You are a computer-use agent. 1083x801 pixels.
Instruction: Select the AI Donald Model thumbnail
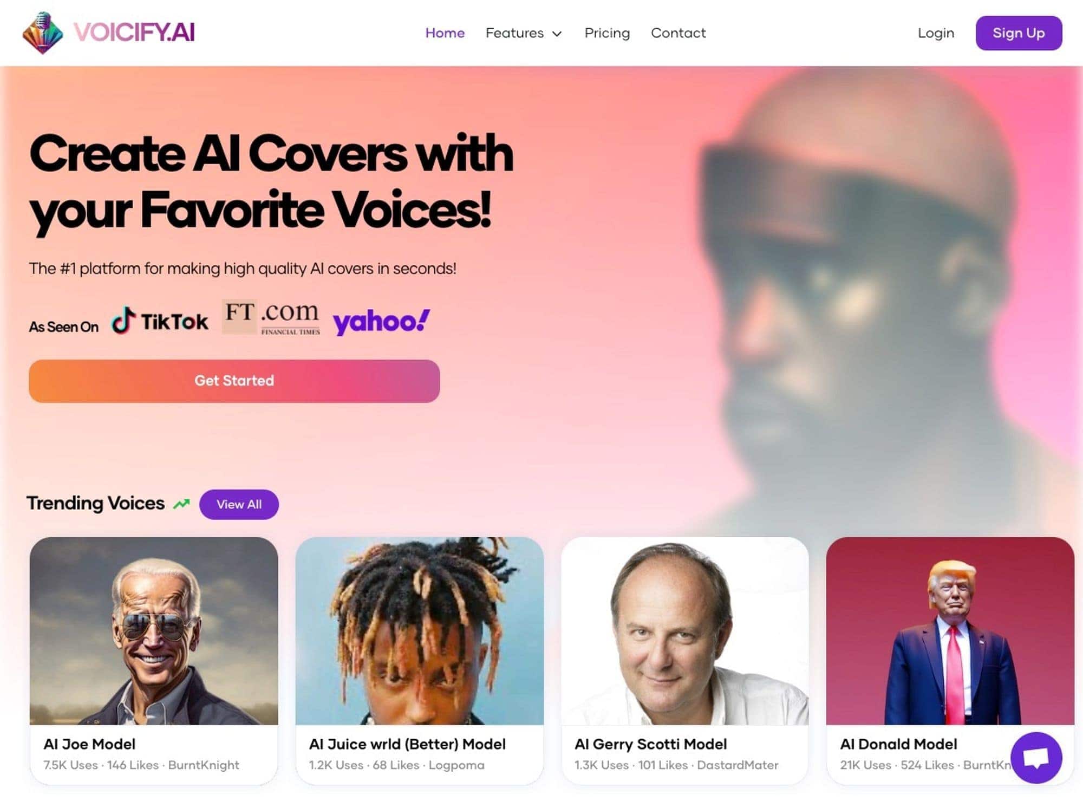pos(950,630)
